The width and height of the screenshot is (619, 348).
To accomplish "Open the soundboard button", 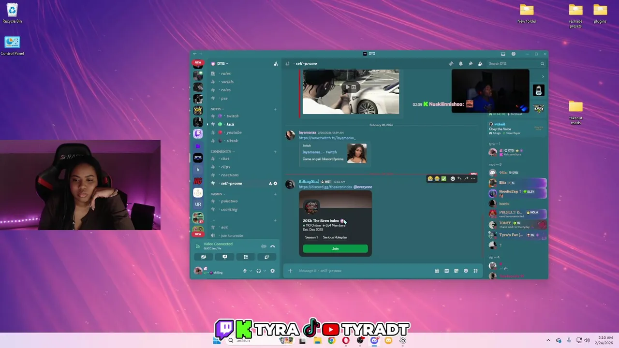I will tap(266, 257).
